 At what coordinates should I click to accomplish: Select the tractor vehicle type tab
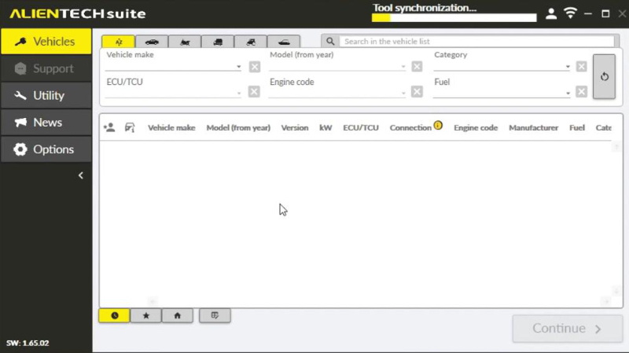click(x=250, y=42)
